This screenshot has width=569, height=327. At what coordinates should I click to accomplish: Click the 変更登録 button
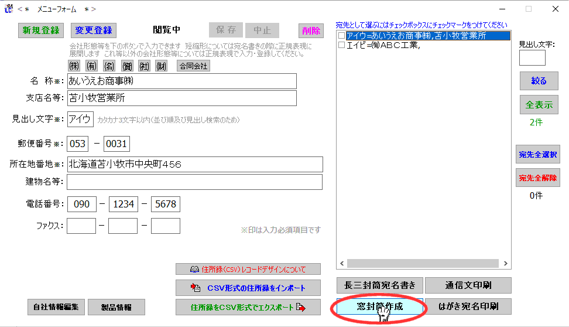coord(94,30)
